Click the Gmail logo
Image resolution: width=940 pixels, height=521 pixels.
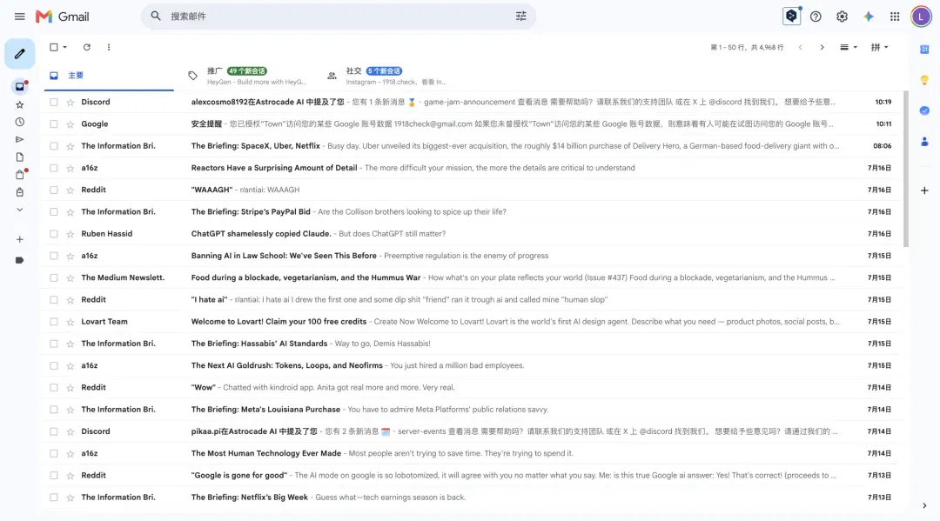click(x=63, y=17)
